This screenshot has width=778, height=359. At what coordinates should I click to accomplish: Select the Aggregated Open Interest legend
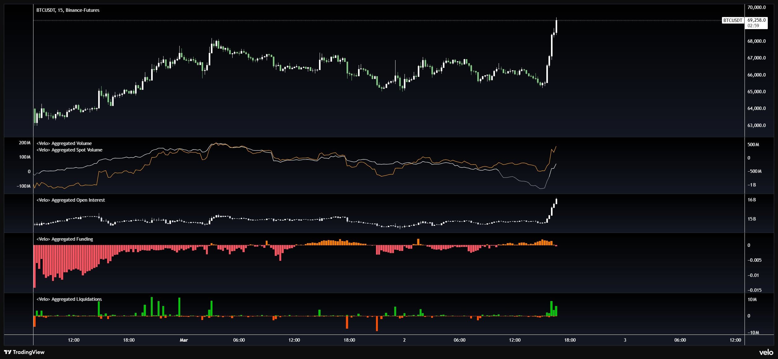71,200
